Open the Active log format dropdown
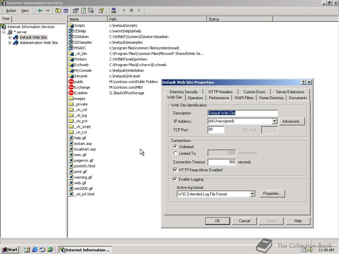339x254 pixels. coord(252,194)
